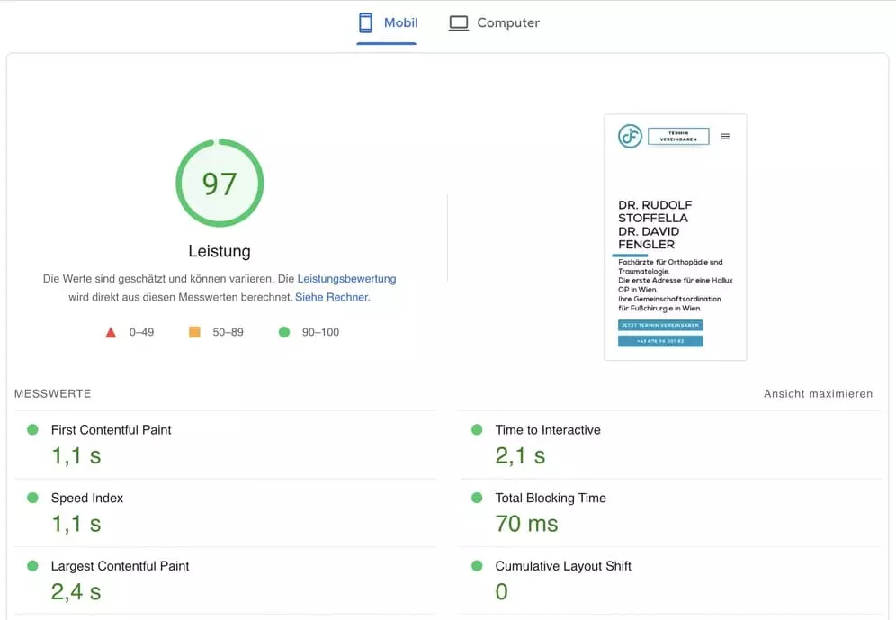
Task: Click Ansicht maximieren
Action: pyautogui.click(x=818, y=394)
